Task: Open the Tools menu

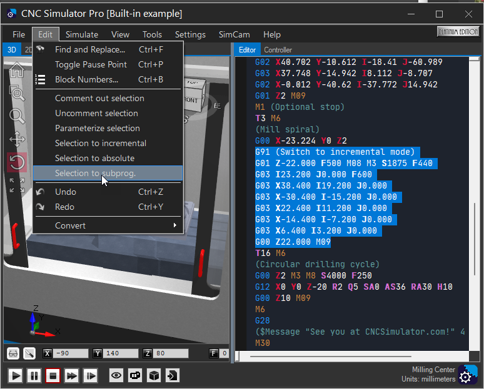Action: (152, 34)
